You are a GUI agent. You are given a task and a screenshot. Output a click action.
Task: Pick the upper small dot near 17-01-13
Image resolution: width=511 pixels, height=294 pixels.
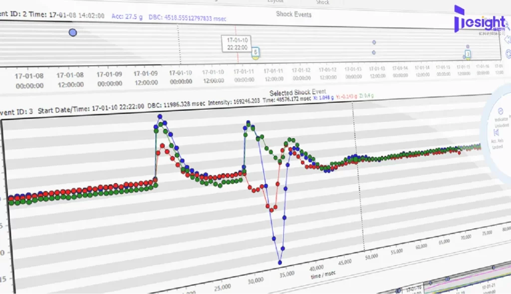point(374,43)
